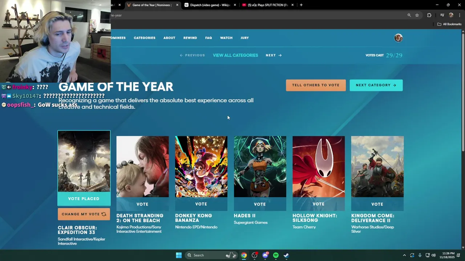
Task: Switch to the xQc Plays SPLIT FICTION tab
Action: click(267, 5)
